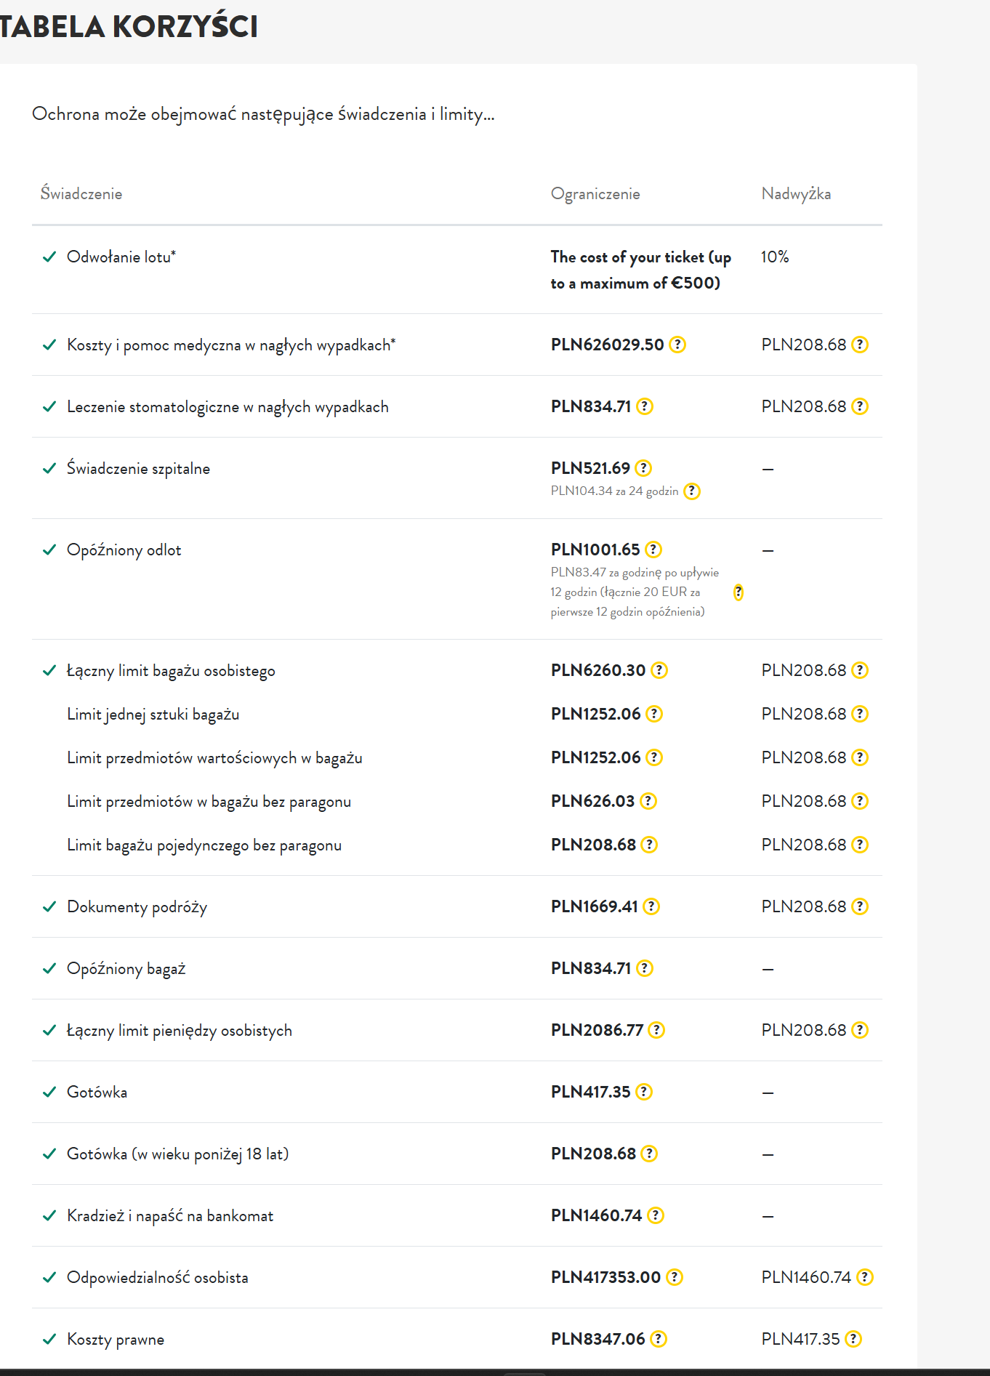
Task: Click the checkmark next to Odwołanie lotu
Action: (49, 257)
